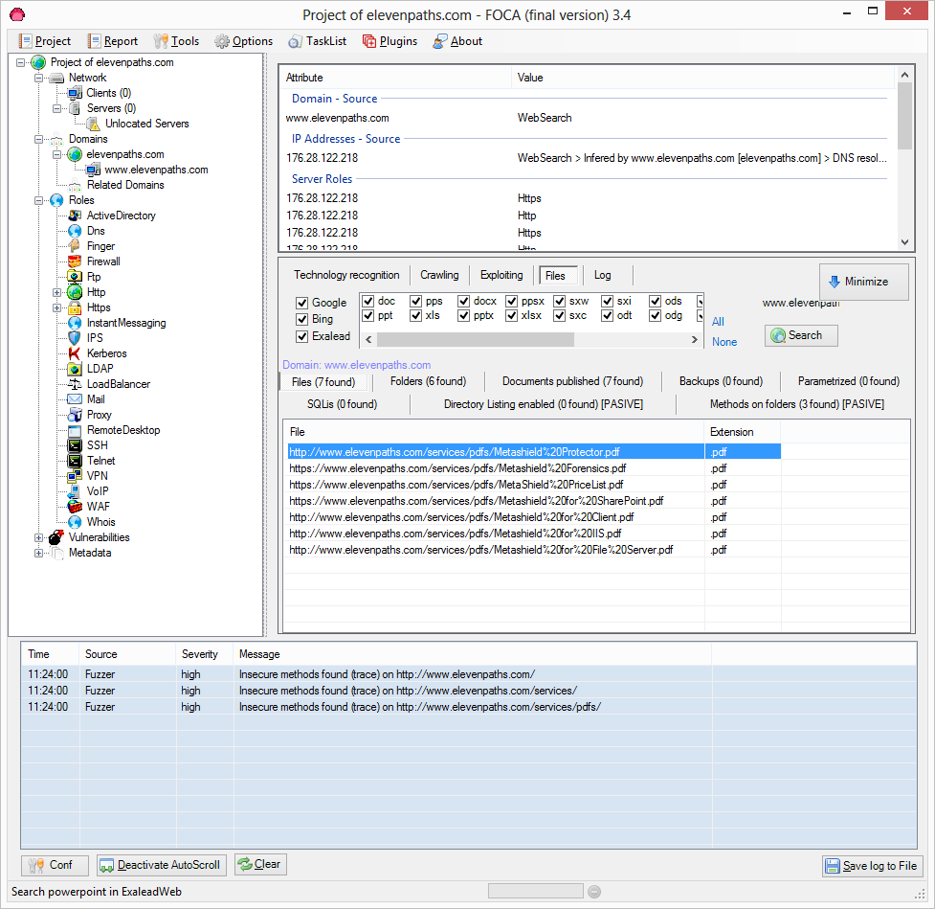Select the ActiveDirectory icon in Roles
The image size is (935, 909).
(75, 216)
